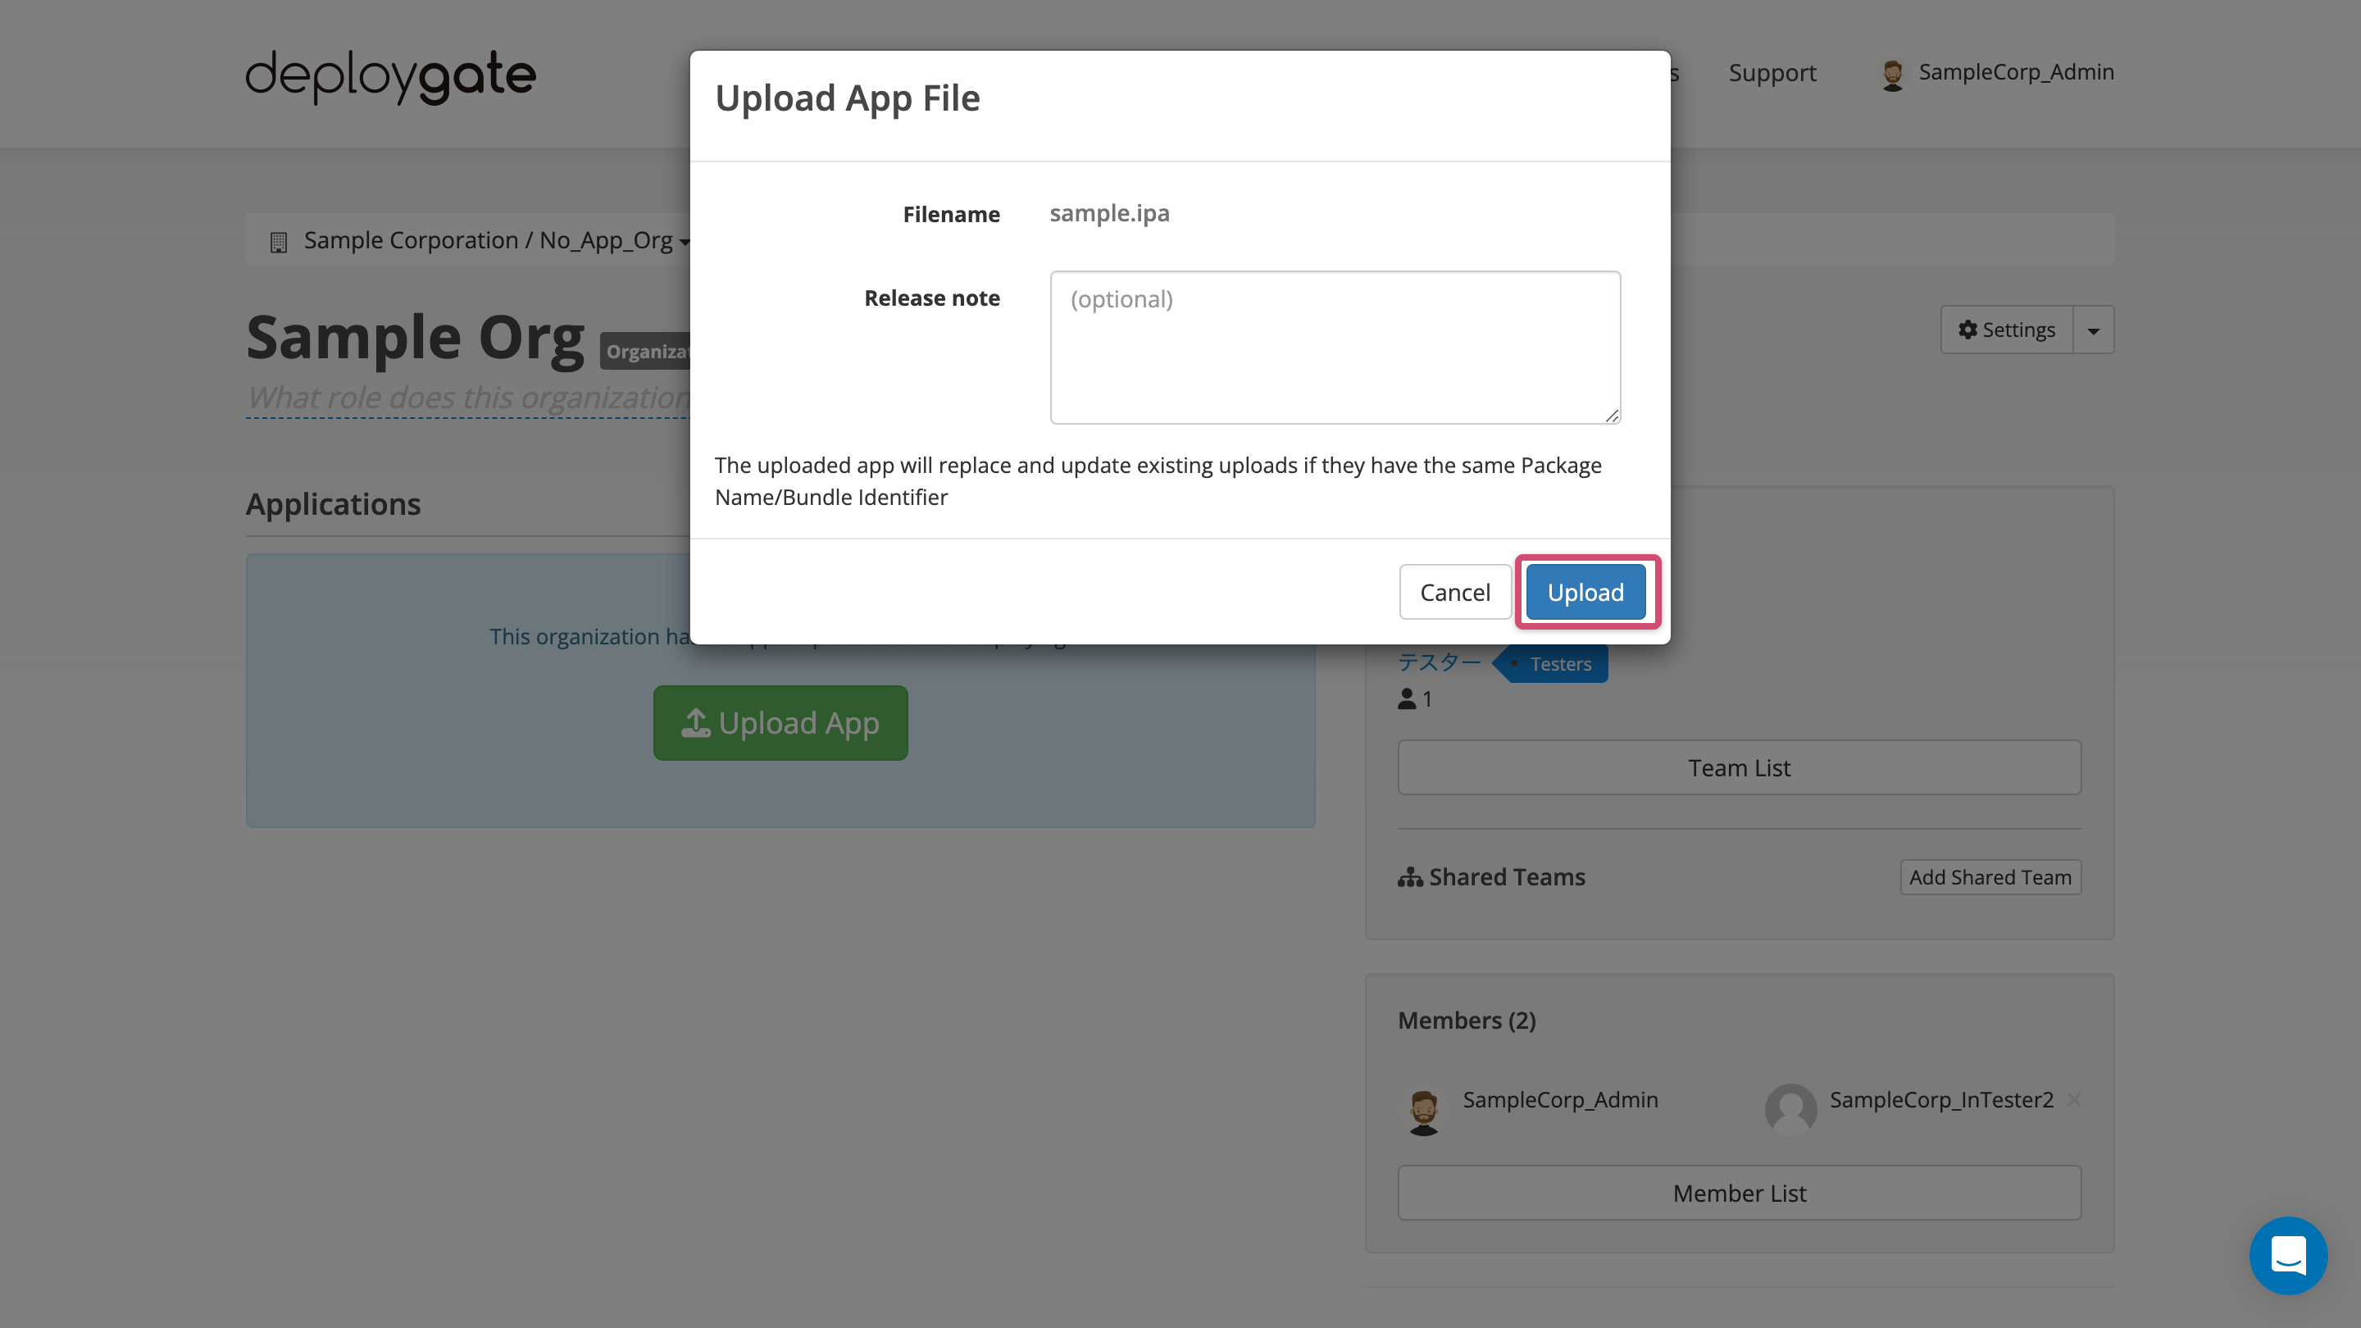The height and width of the screenshot is (1328, 2361).
Task: Click the Upload button to confirm
Action: tap(1586, 592)
